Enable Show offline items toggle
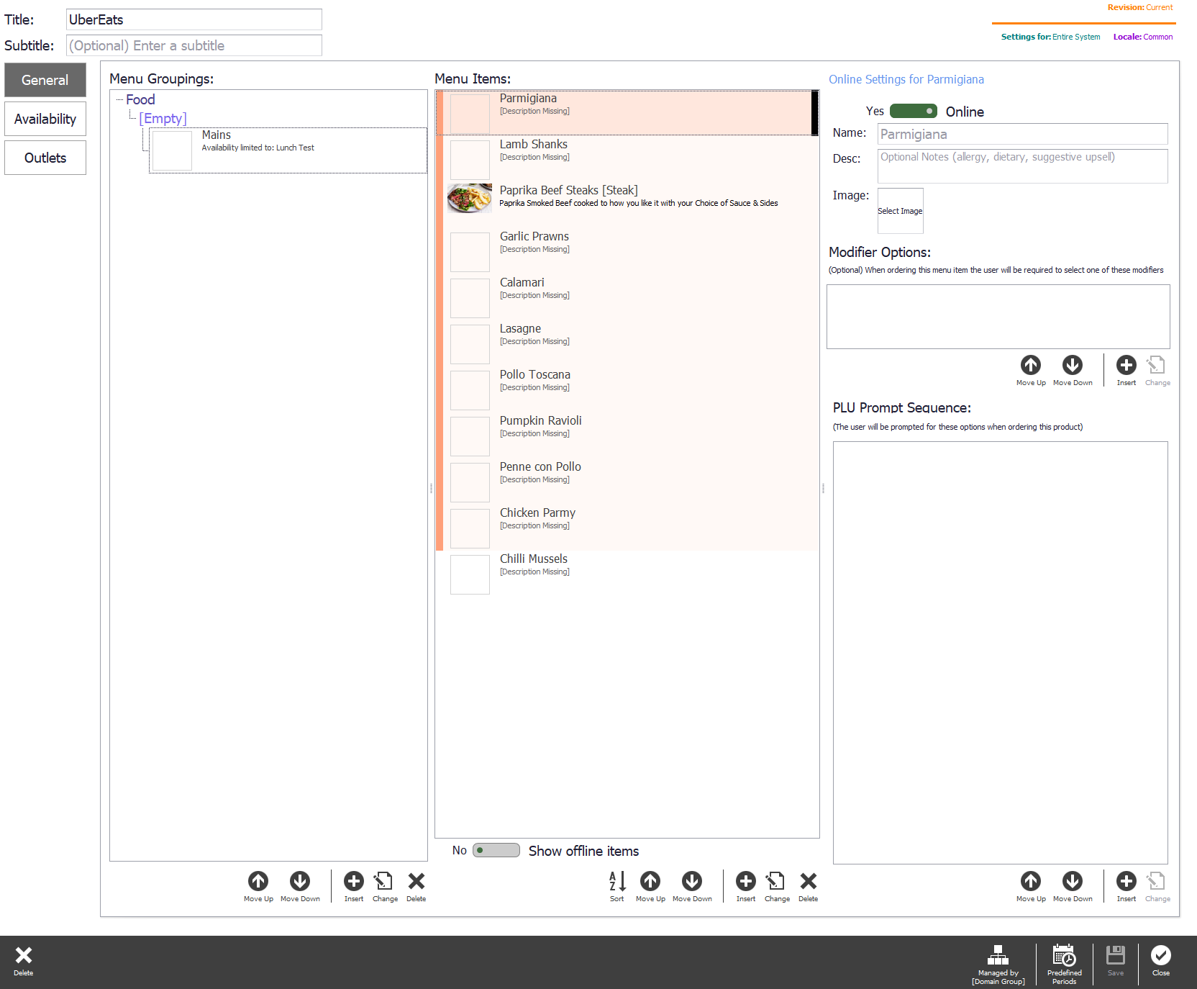Viewport: 1197px width, 989px height. [x=496, y=850]
